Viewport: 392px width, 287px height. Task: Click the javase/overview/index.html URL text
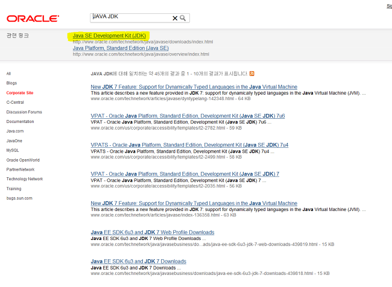tap(141, 54)
